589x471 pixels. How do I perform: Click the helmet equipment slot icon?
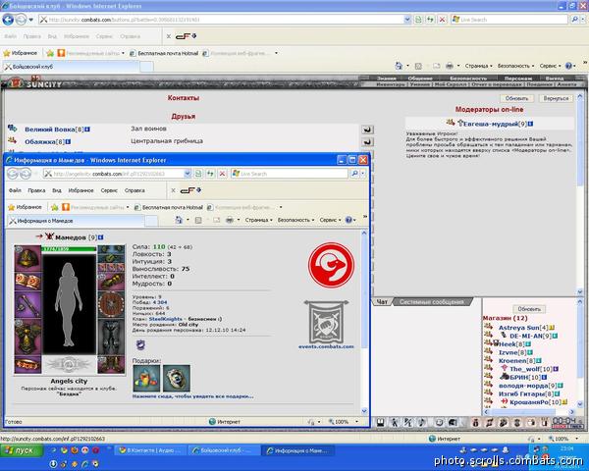pyautogui.click(x=27, y=258)
